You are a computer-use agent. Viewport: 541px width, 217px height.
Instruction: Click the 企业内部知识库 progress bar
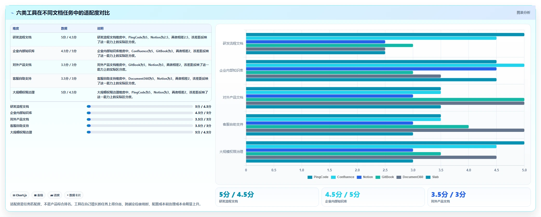140,113
